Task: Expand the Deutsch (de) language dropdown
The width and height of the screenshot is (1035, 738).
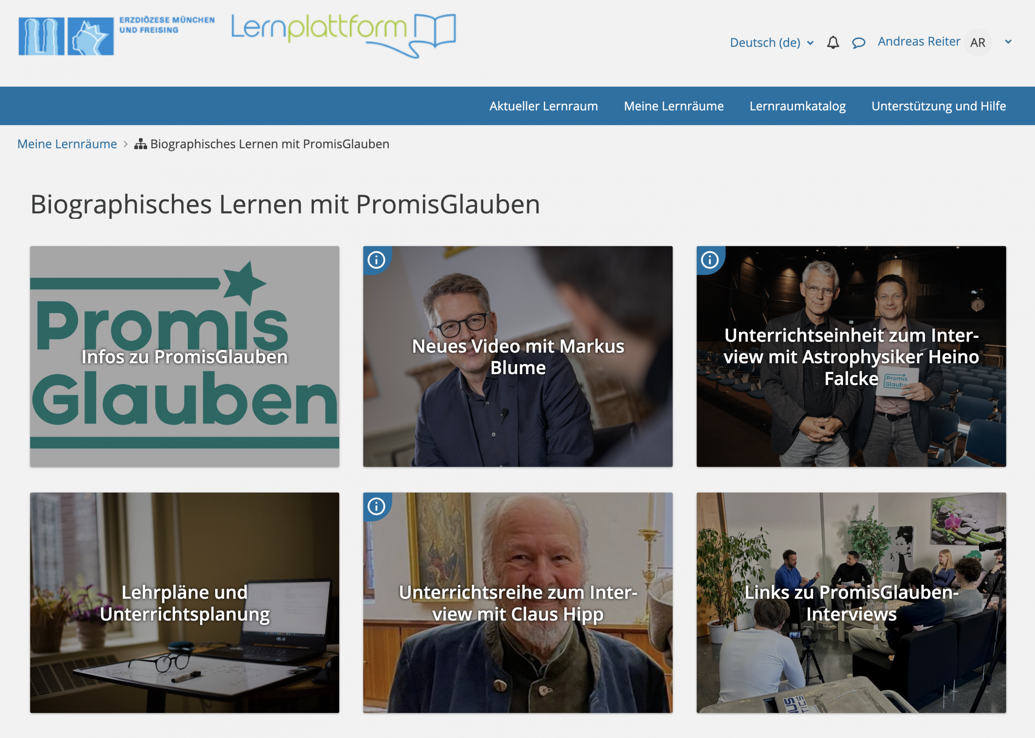Action: [x=771, y=43]
